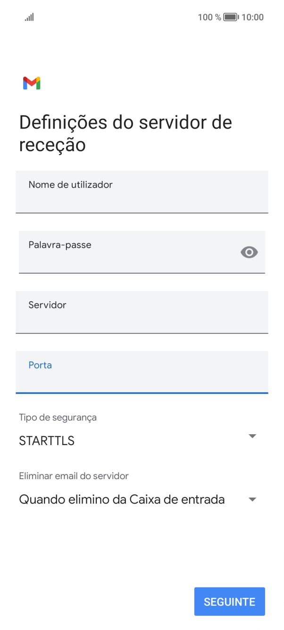
Task: Click the Gmail logo icon
Action: [31, 83]
